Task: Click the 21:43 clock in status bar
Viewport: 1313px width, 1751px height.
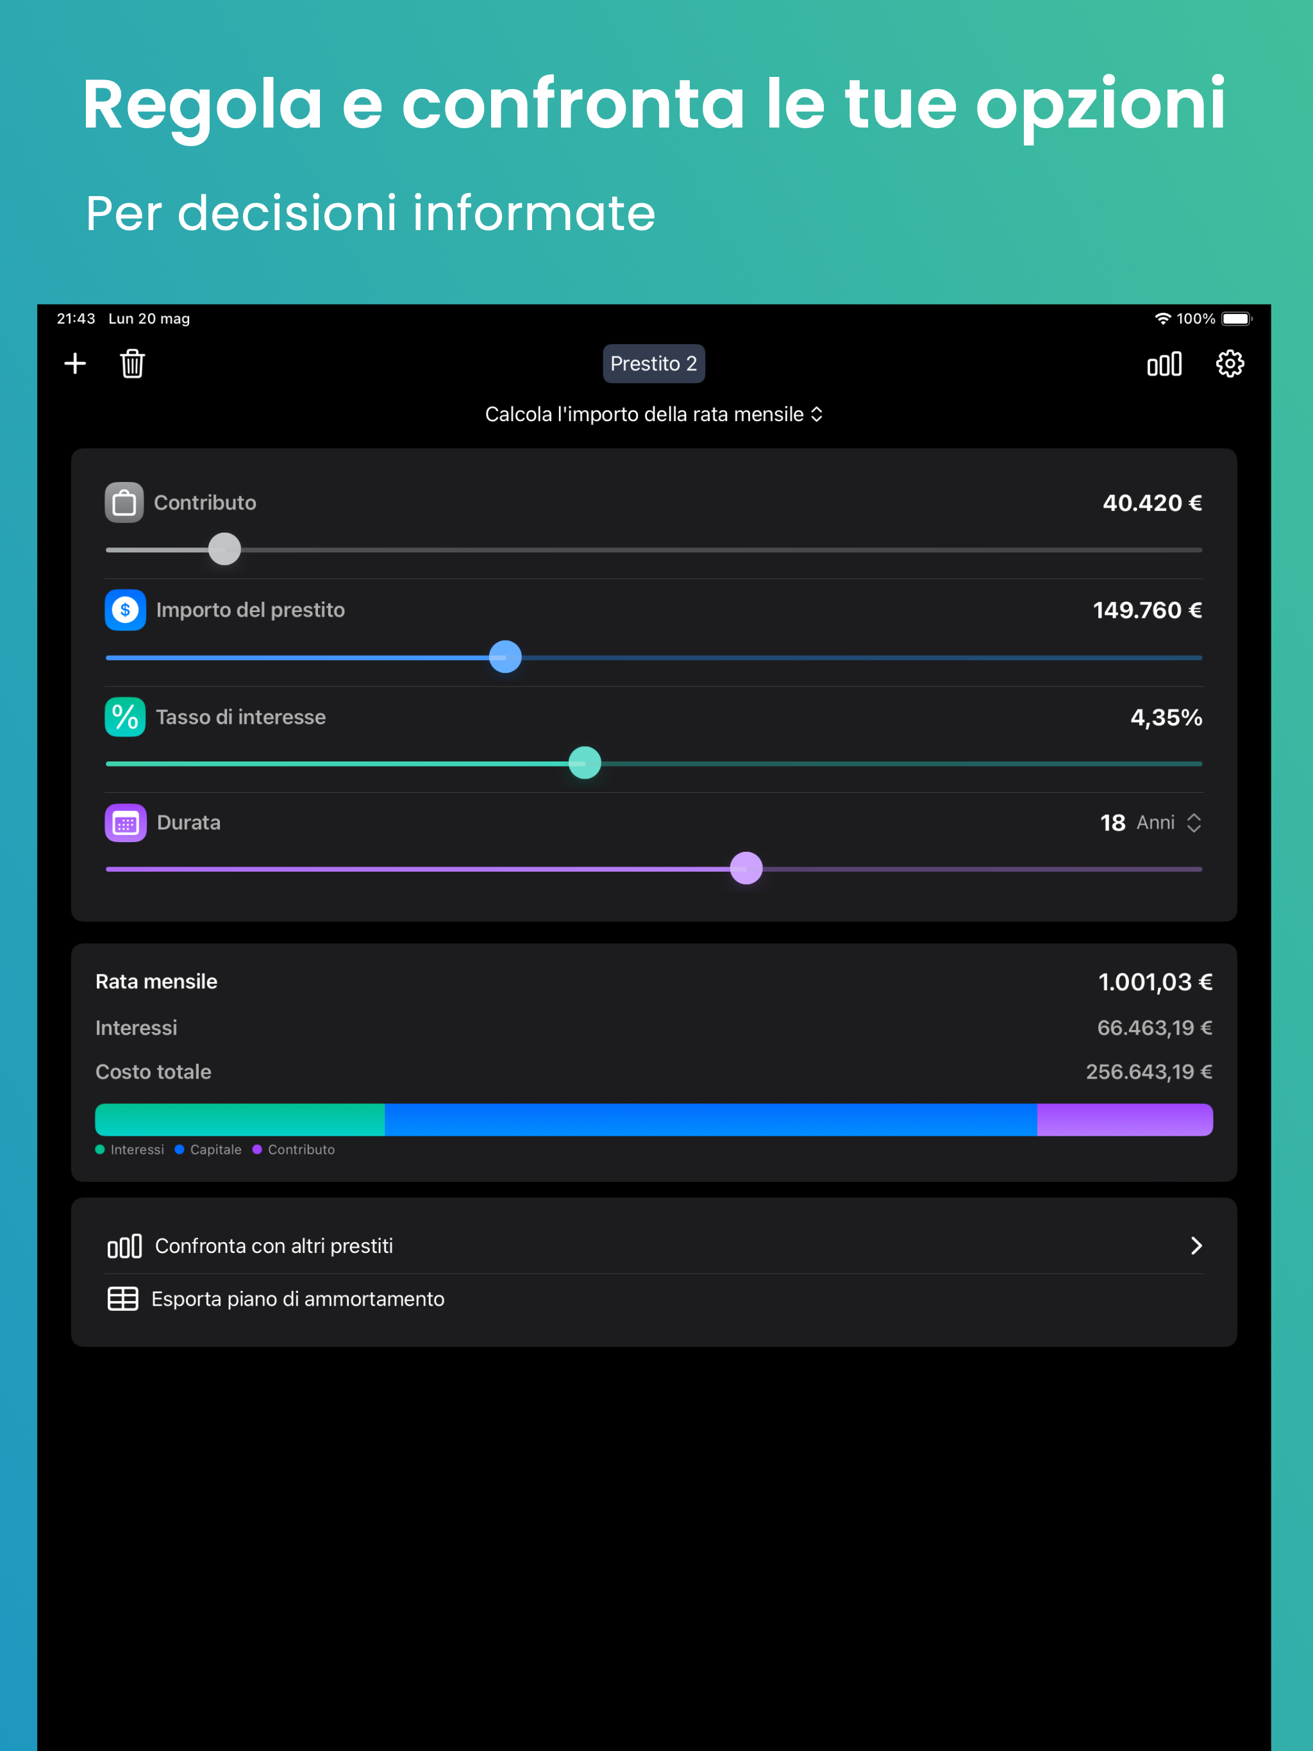Action: click(76, 319)
